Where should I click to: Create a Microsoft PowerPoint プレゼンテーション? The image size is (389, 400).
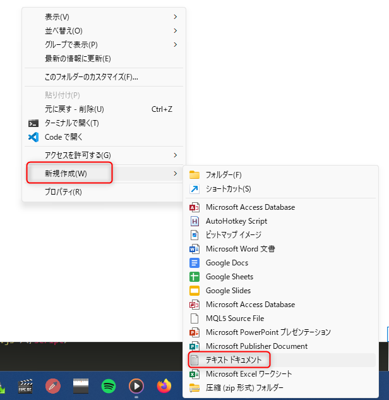click(x=268, y=332)
